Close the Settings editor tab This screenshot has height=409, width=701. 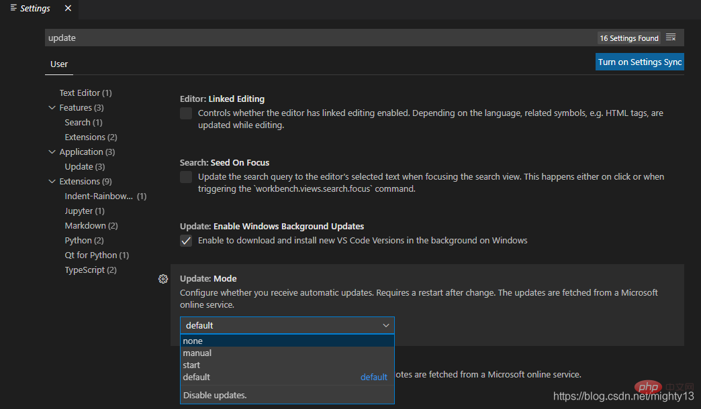pos(68,8)
